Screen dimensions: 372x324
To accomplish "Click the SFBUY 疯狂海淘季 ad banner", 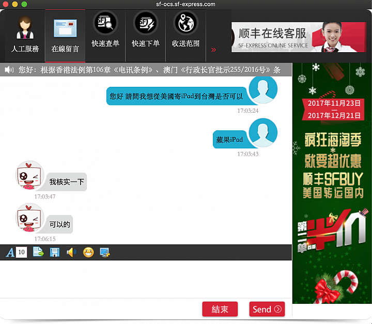I will [x=332, y=183].
